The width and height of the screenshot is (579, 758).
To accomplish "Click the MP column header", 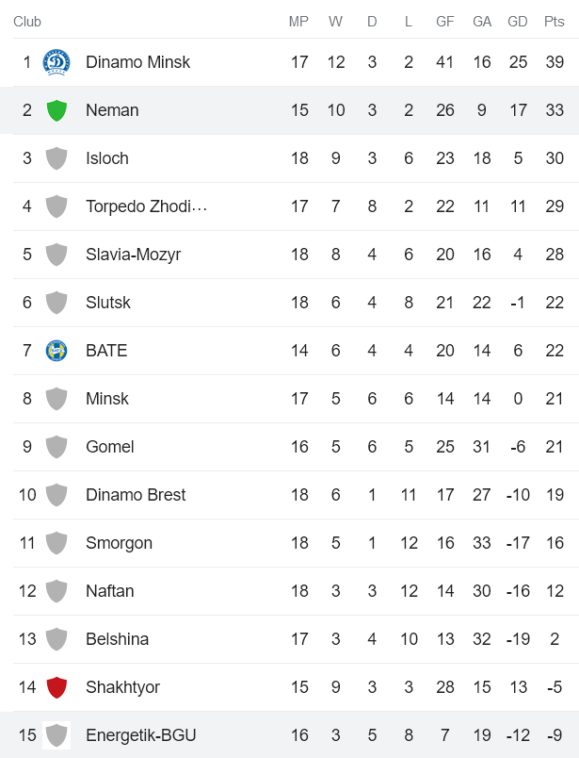I will tap(298, 22).
